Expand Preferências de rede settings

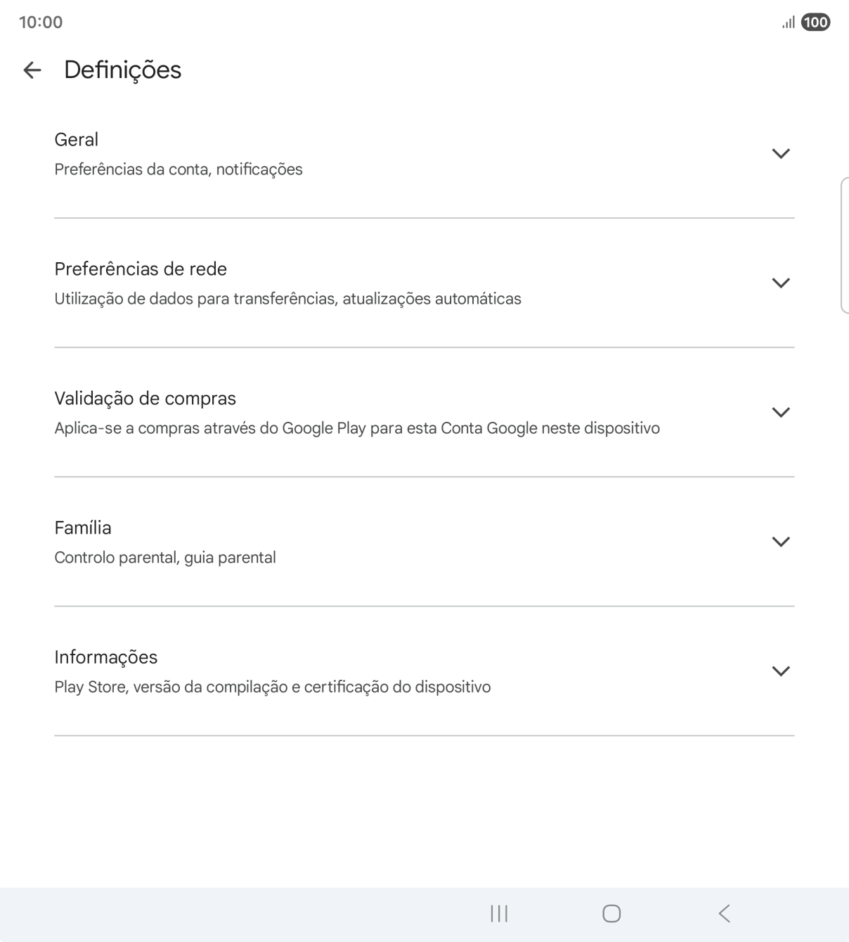point(782,283)
